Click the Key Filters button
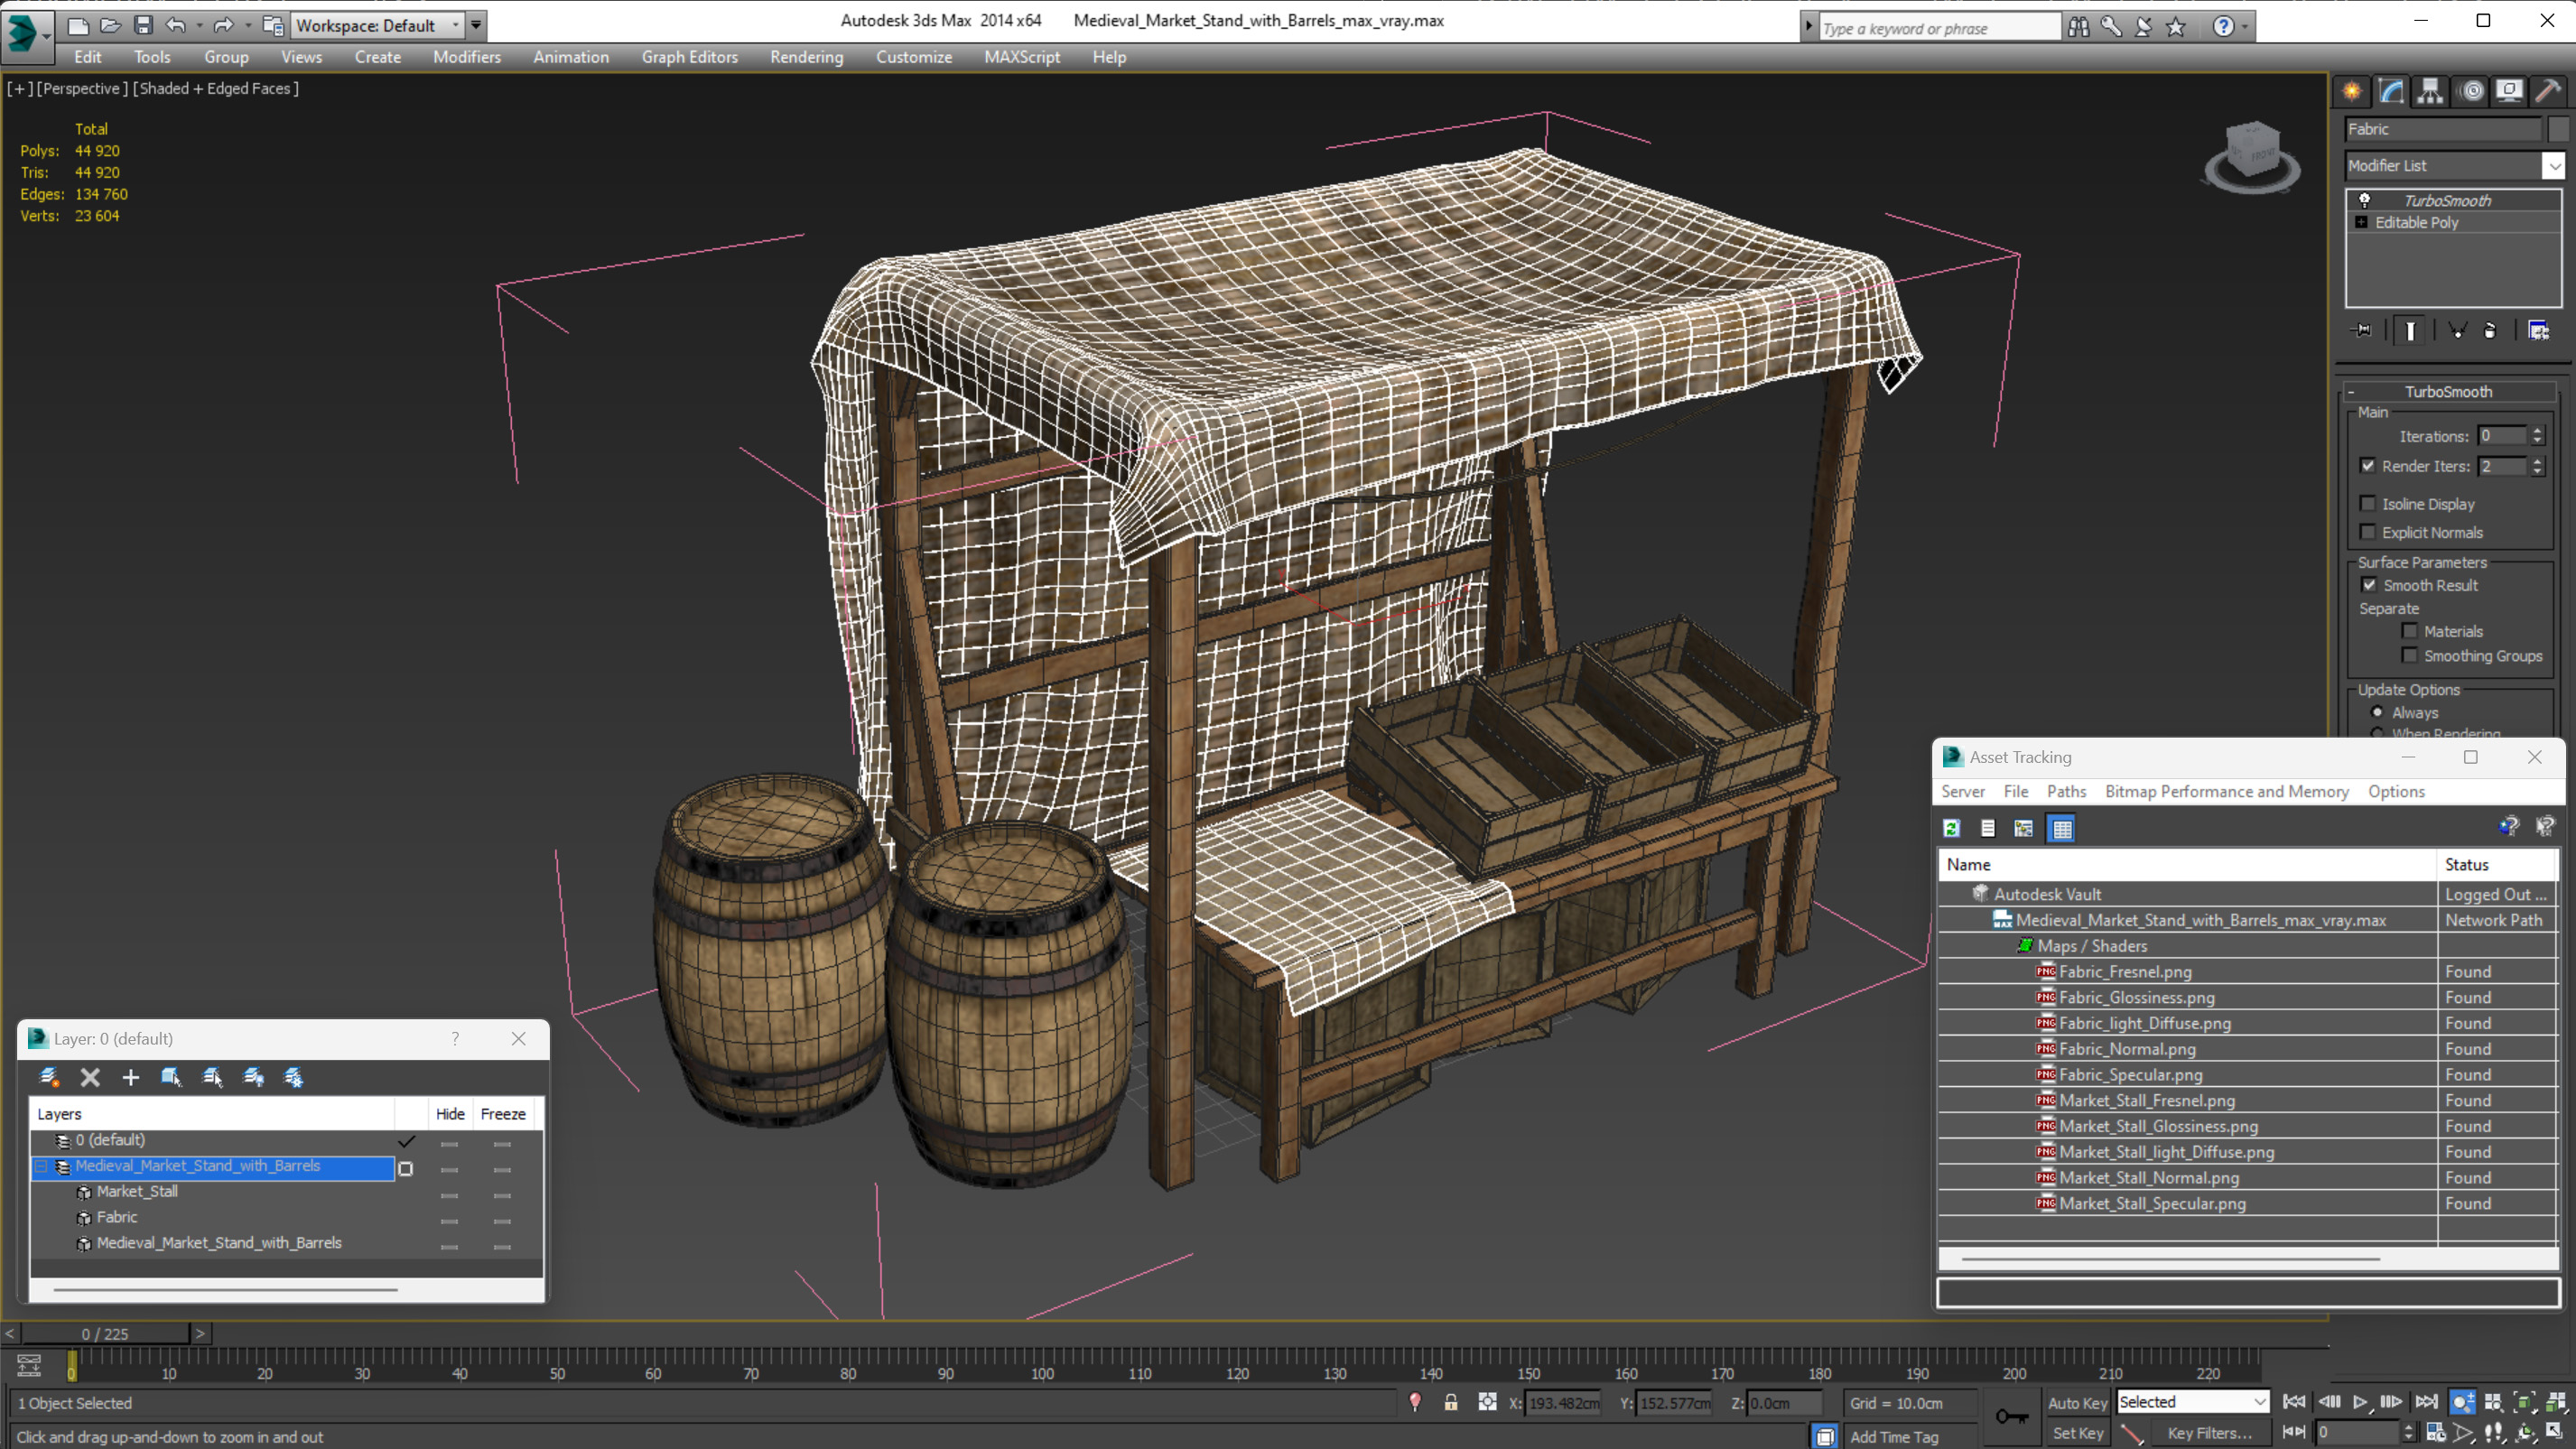2576x1449 pixels. [x=2209, y=1433]
